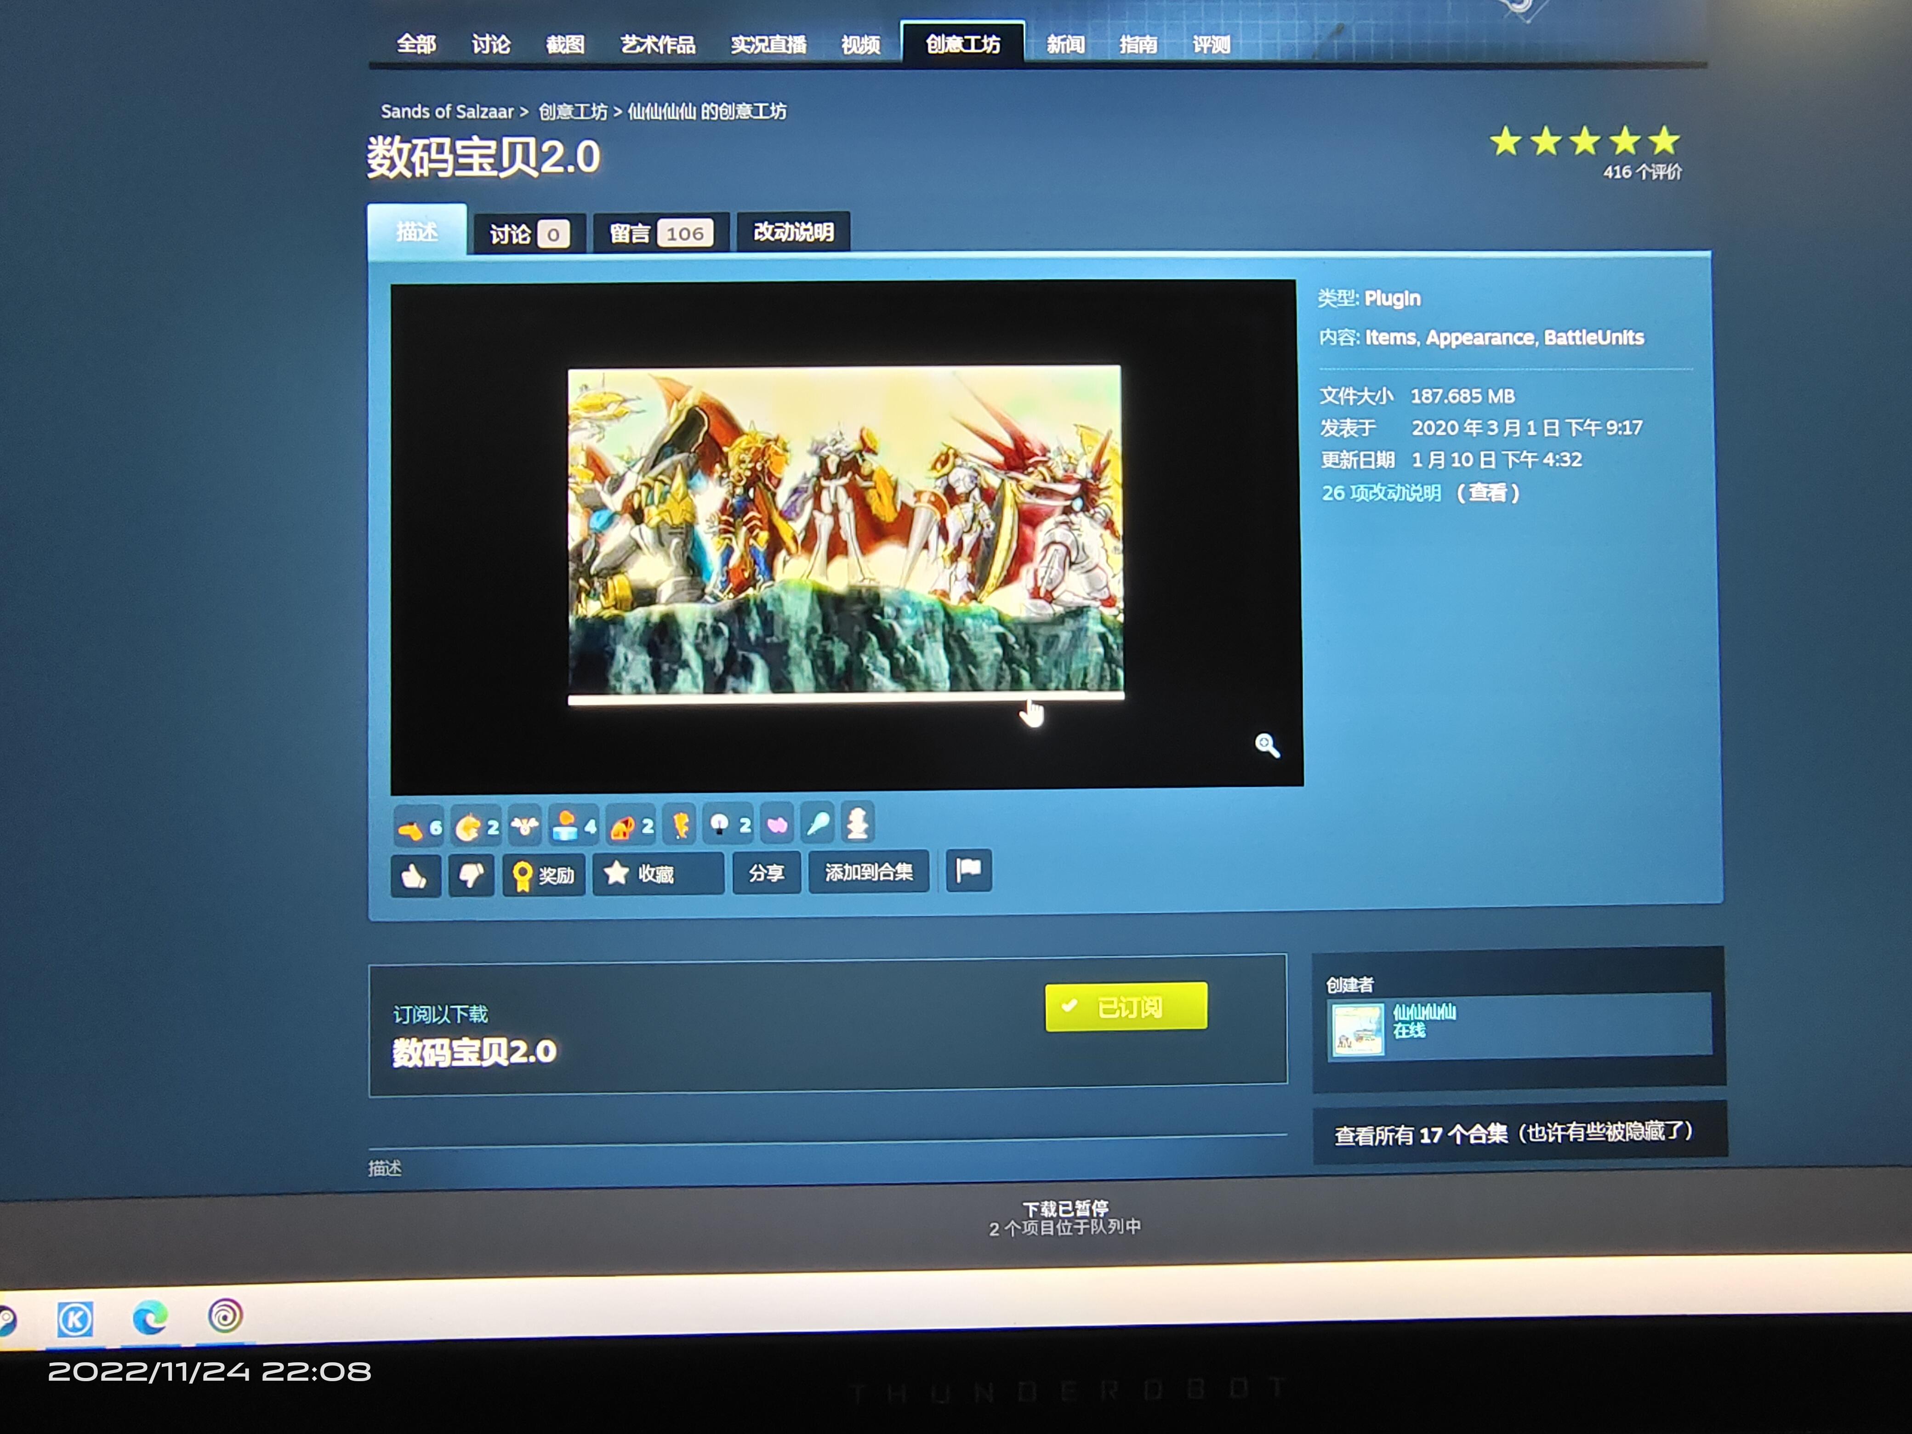Screen dimensions: 1912x1434
Task: Click the pointing-hand award icon with count 6
Action: point(419,827)
